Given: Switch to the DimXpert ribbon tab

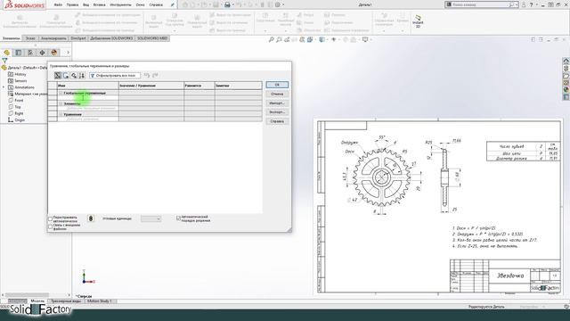Looking at the screenshot, I should click(78, 38).
